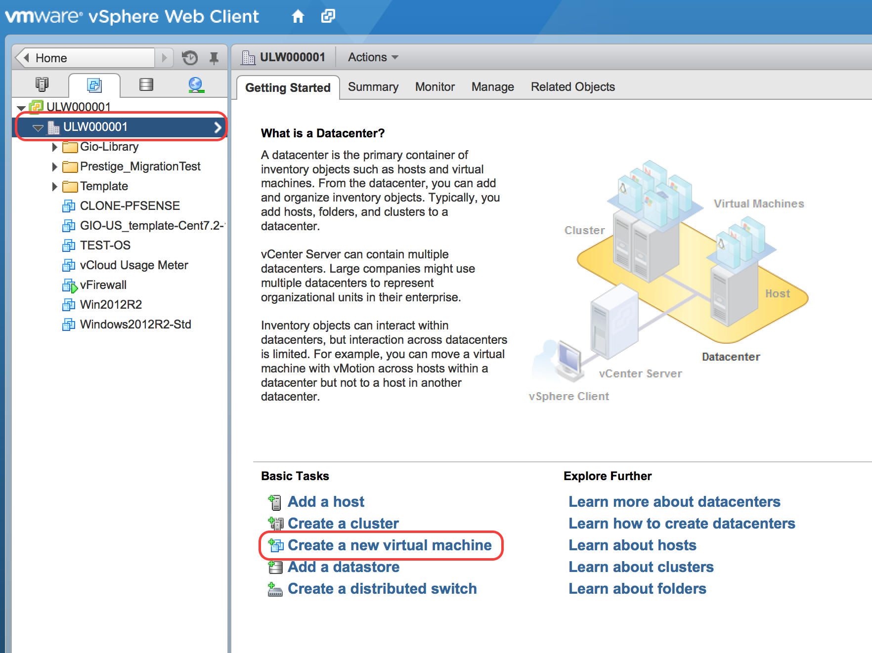Collapse the selected ULW000001 datacenter node

(38, 128)
